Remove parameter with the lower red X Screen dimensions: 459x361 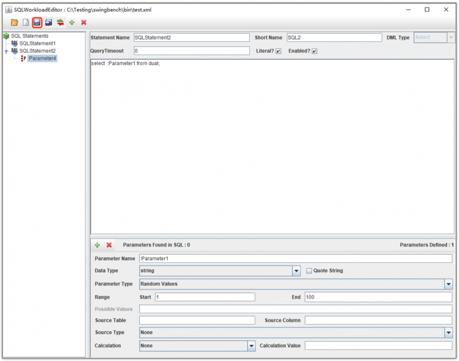click(x=109, y=245)
